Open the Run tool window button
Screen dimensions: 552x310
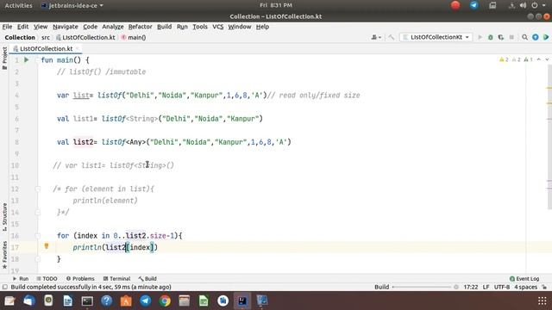pos(21,279)
